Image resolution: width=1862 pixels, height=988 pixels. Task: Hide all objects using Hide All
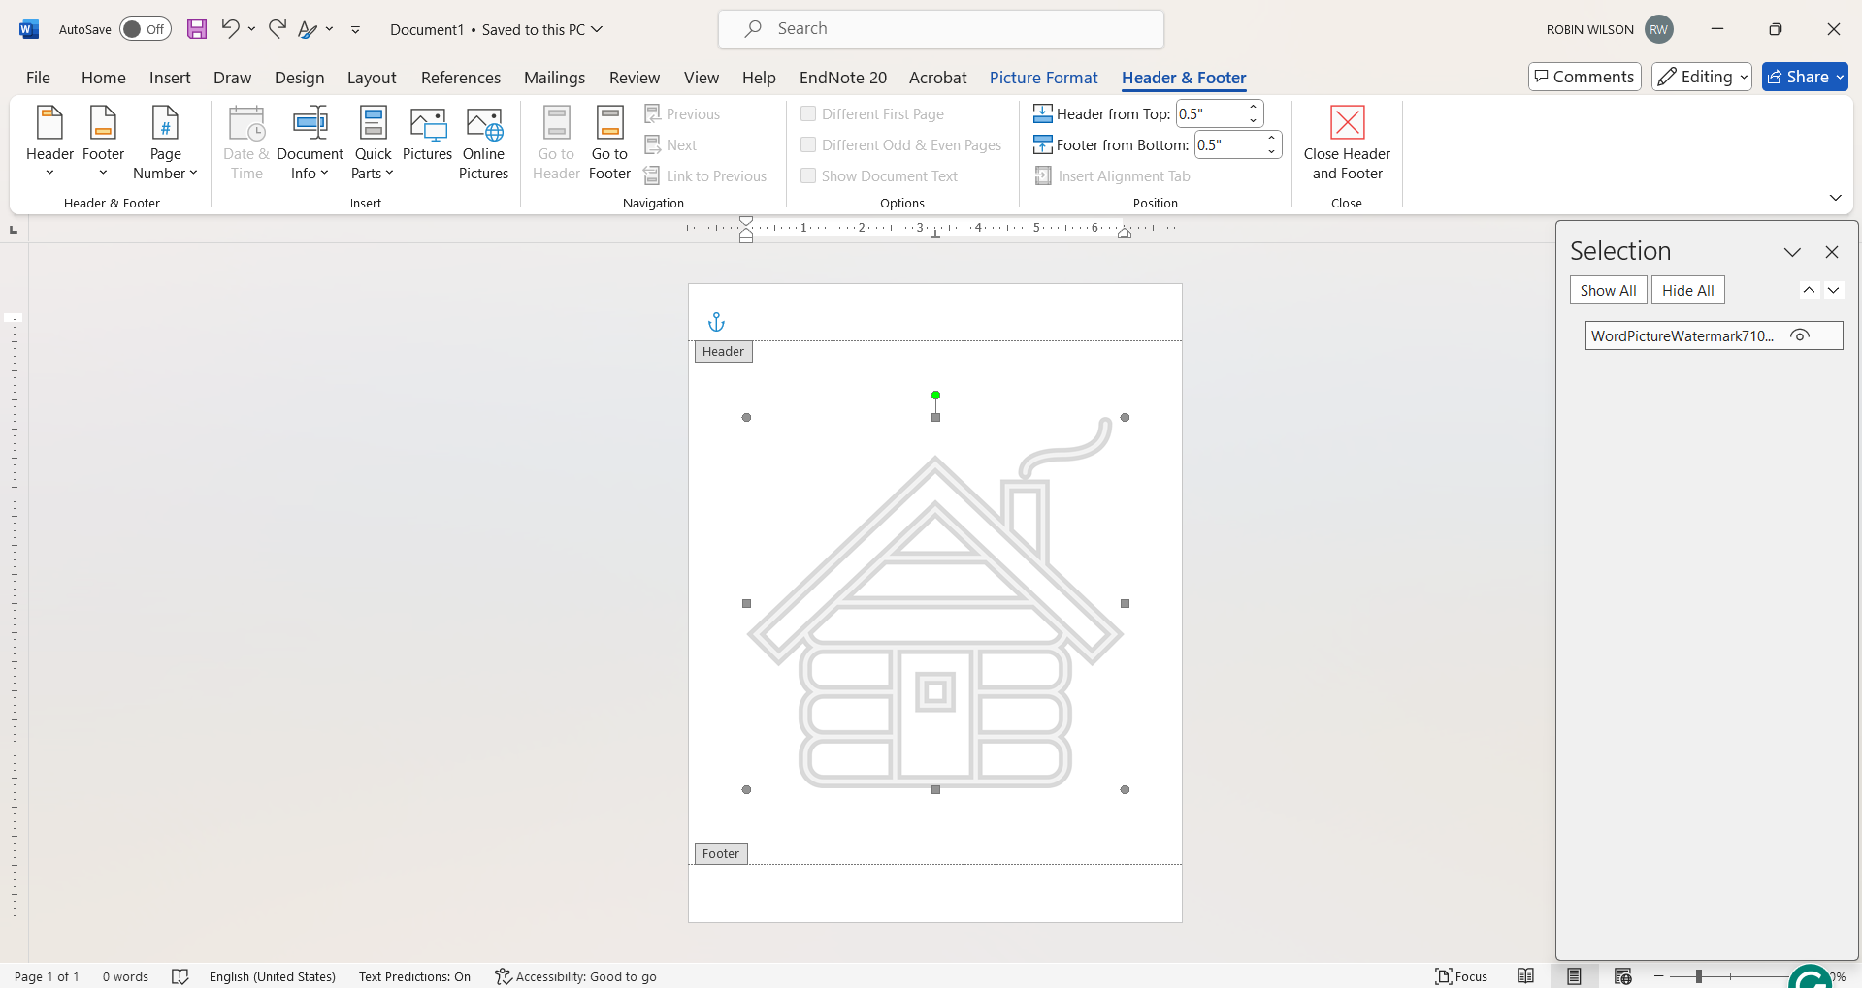1687,289
